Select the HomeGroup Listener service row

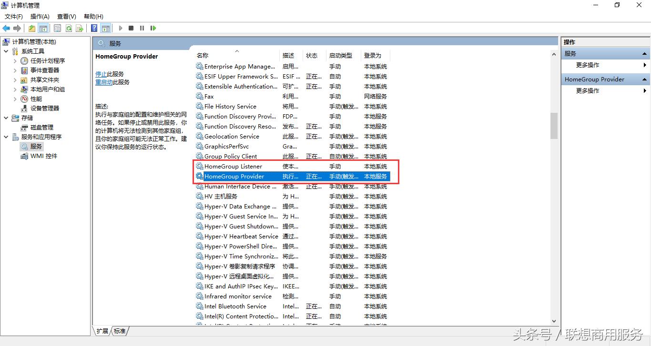(x=233, y=166)
